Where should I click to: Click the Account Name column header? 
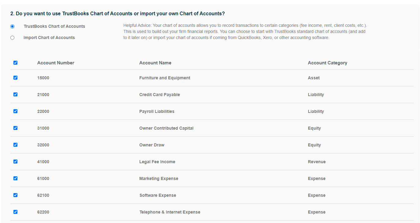[155, 63]
